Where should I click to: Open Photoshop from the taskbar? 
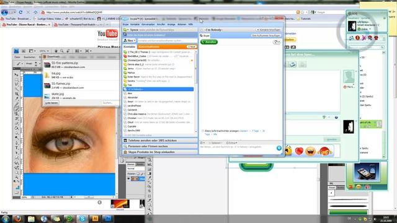(108, 219)
